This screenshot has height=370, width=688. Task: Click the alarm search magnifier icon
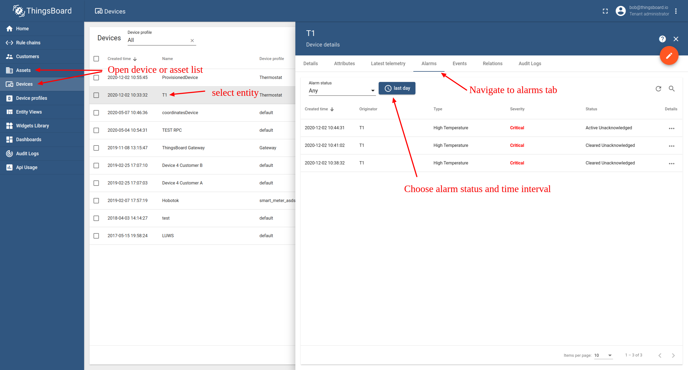[x=672, y=89]
